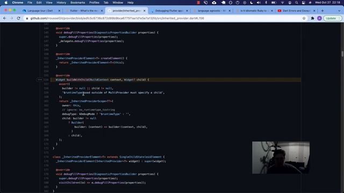This screenshot has width=344, height=193.
Task: Open the Tab menu in the menu bar
Action: point(106,3)
